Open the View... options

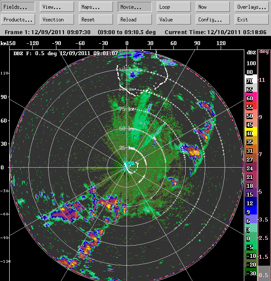click(57, 7)
